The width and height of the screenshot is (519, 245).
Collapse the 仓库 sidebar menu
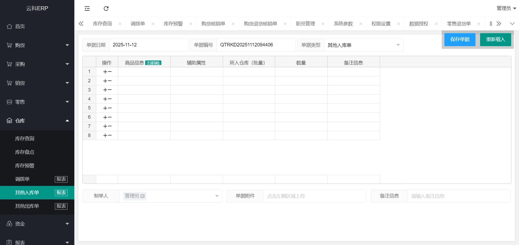click(x=37, y=121)
